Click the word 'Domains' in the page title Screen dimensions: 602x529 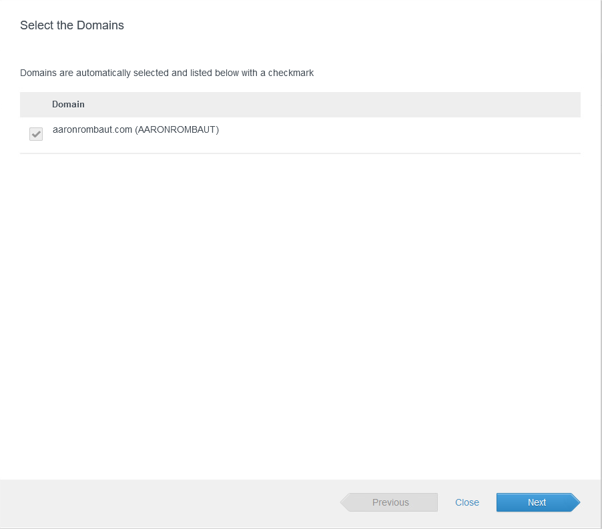[x=102, y=25]
